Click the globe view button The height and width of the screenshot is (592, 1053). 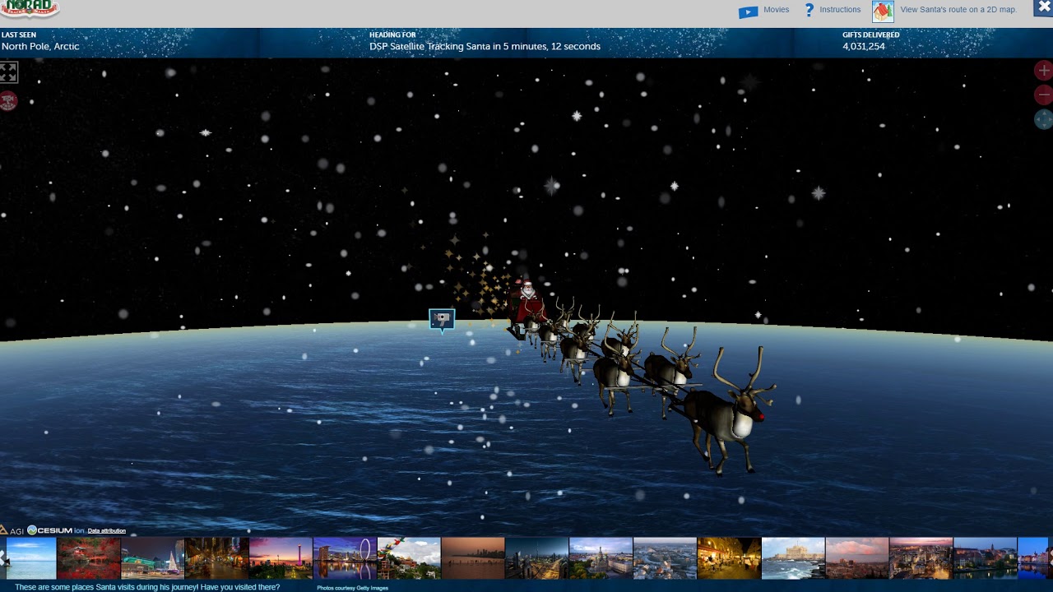click(x=1043, y=120)
